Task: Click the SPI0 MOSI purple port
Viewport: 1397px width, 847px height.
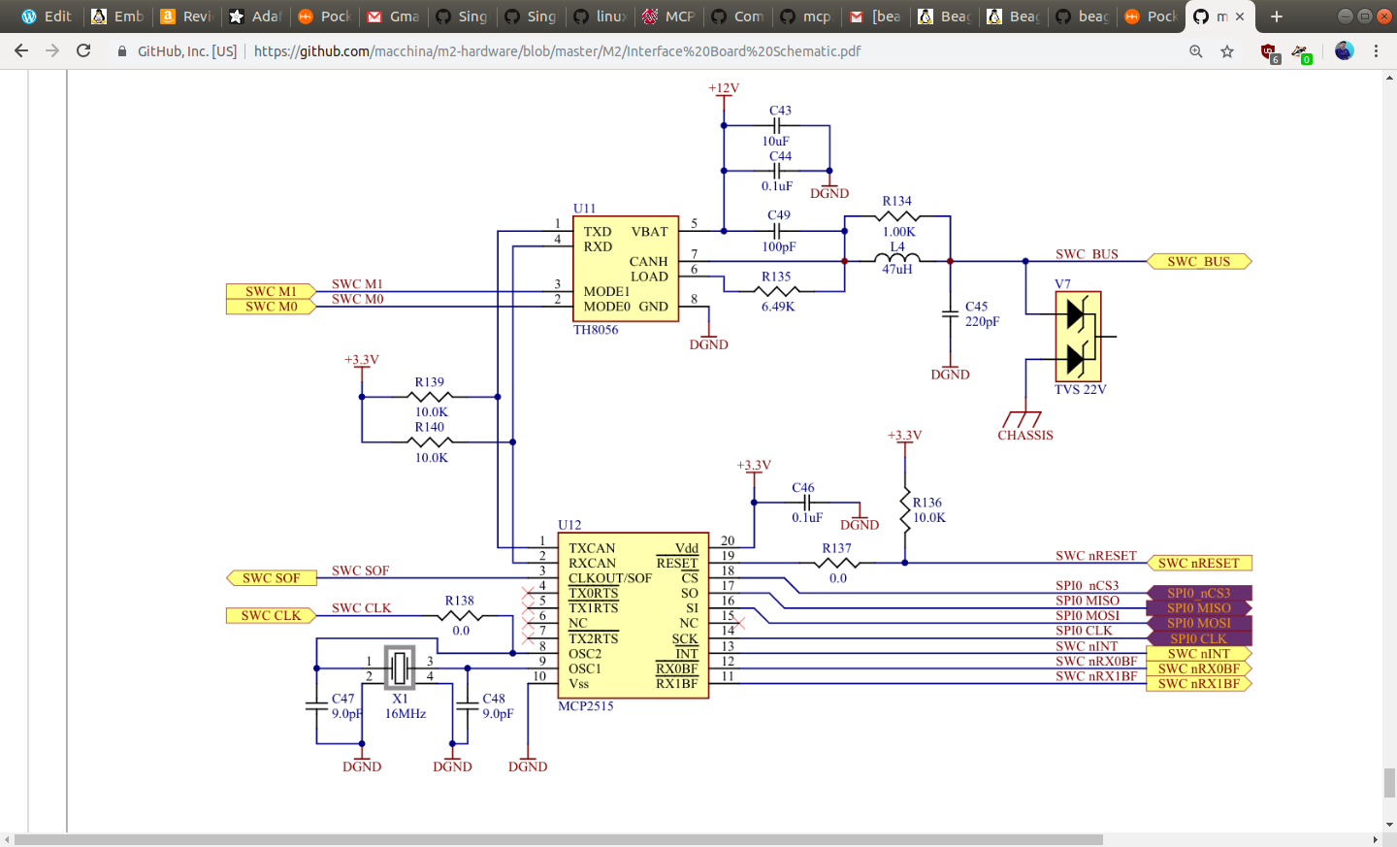Action: (1199, 623)
